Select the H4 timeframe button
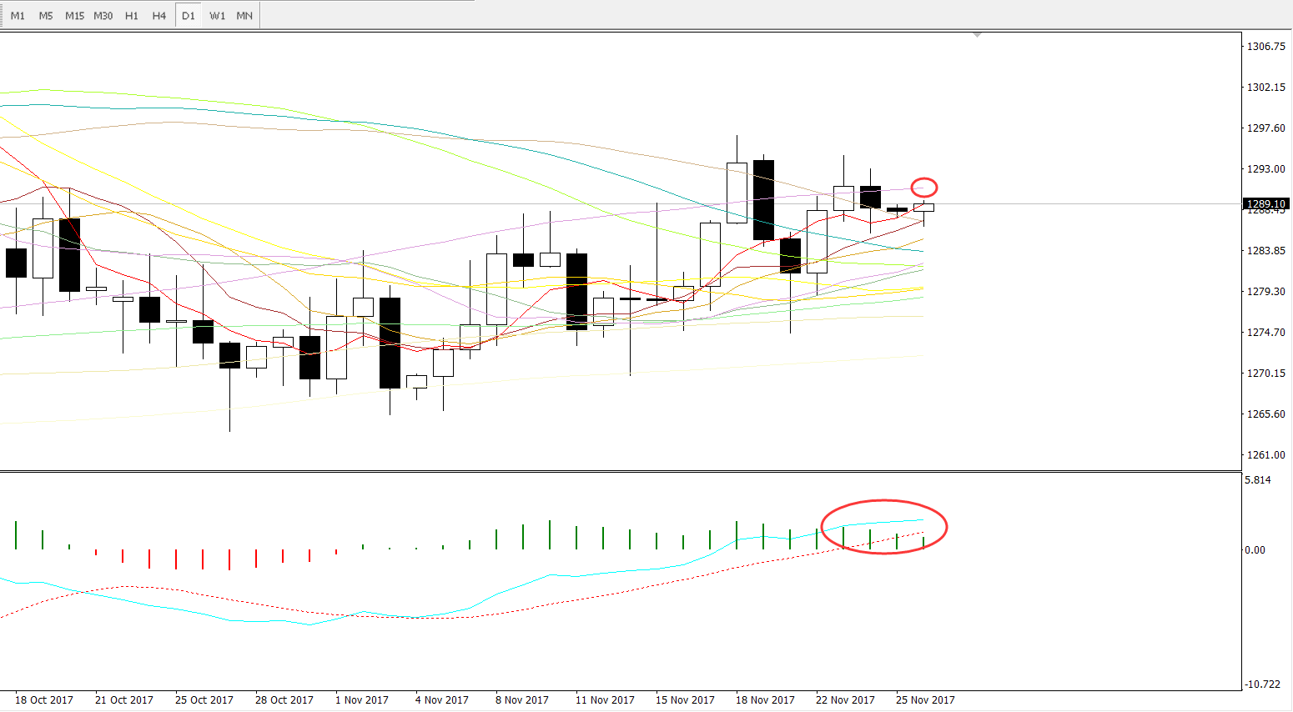The height and width of the screenshot is (712, 1293). tap(159, 16)
